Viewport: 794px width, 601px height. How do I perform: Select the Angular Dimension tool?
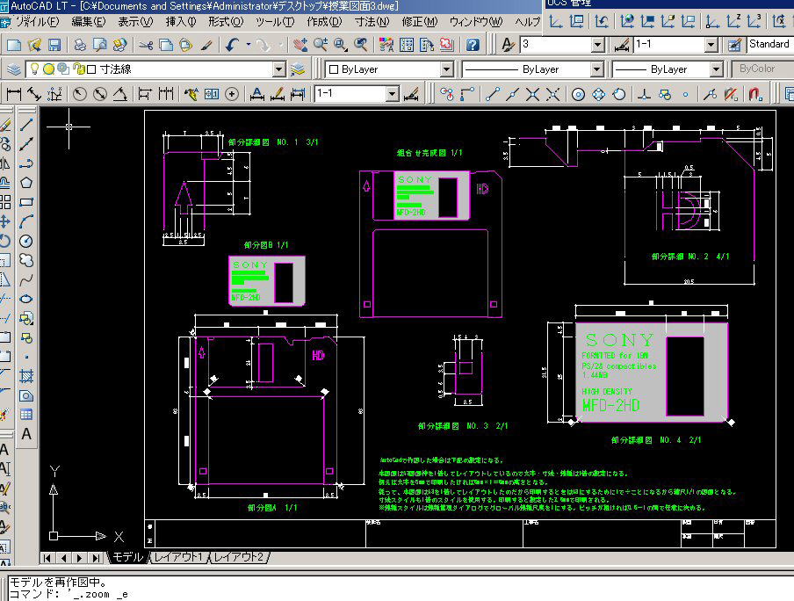pyautogui.click(x=120, y=94)
